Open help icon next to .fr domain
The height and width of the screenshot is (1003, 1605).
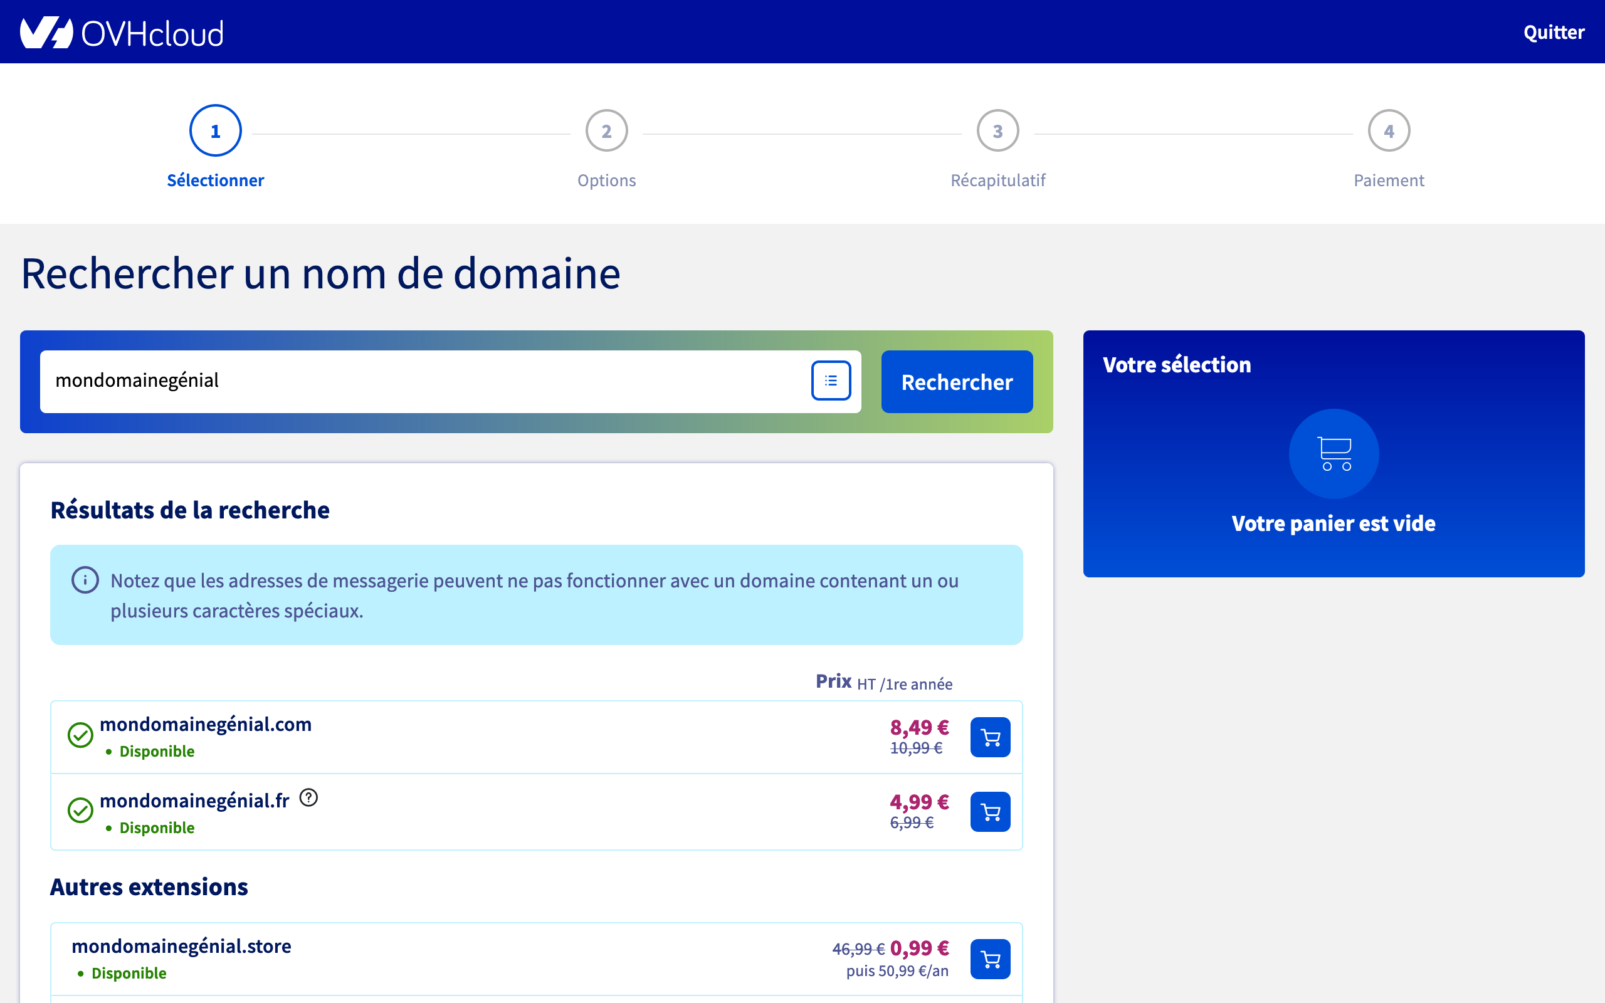pos(308,797)
